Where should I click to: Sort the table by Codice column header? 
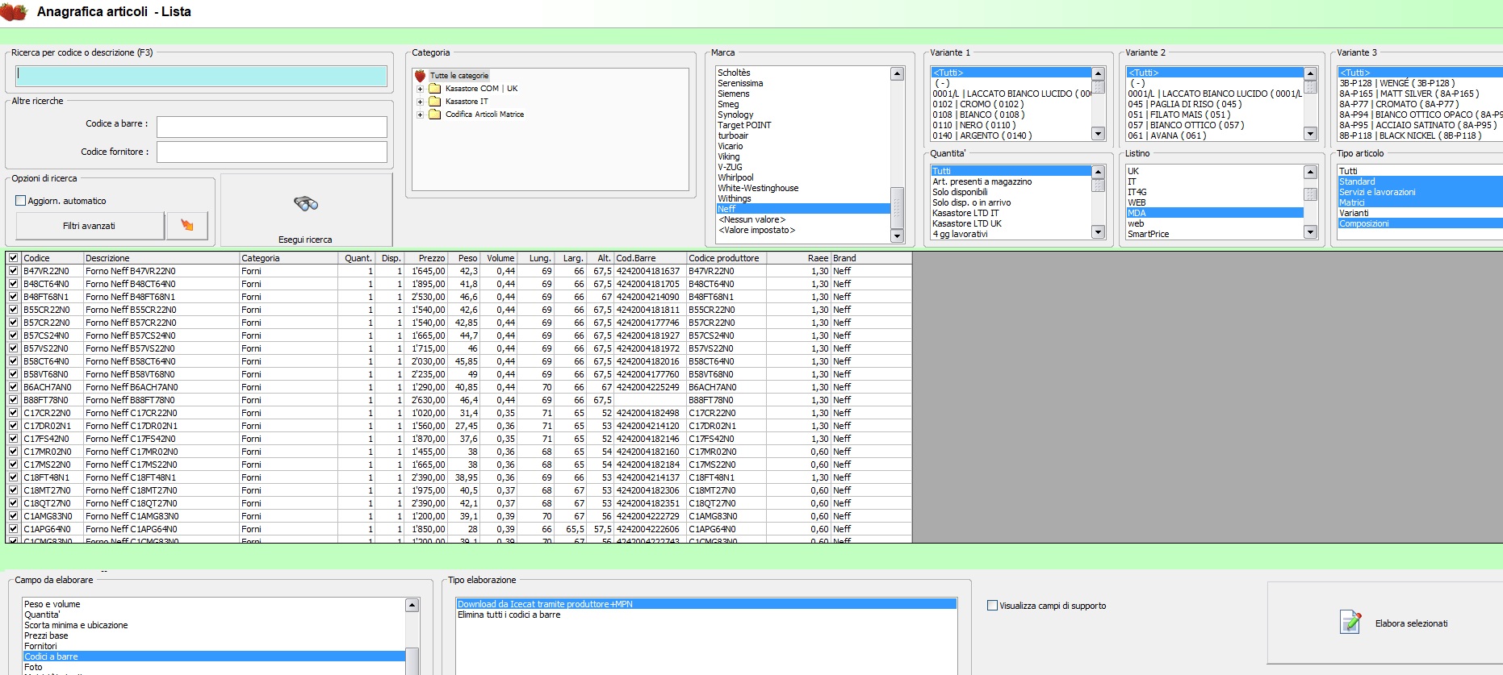tap(52, 258)
